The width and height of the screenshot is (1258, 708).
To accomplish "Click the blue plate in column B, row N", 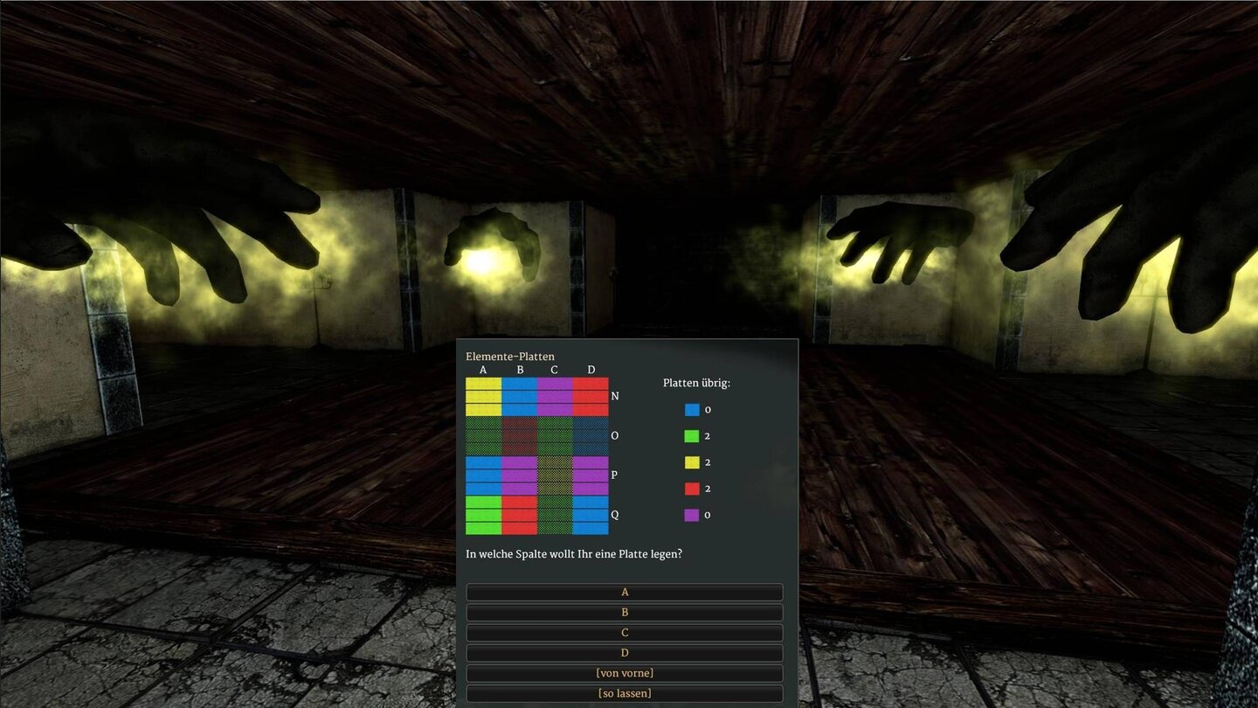I will tap(519, 397).
